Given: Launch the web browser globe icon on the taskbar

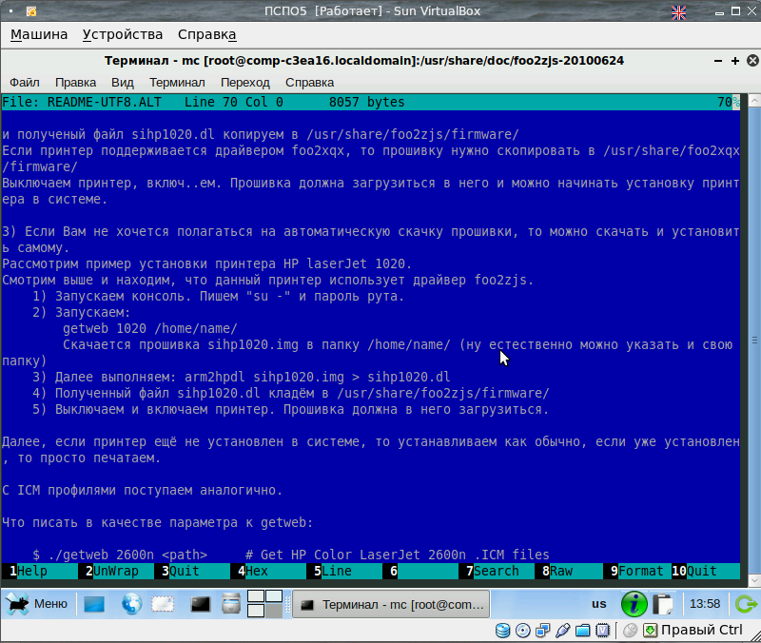Looking at the screenshot, I should (x=130, y=603).
